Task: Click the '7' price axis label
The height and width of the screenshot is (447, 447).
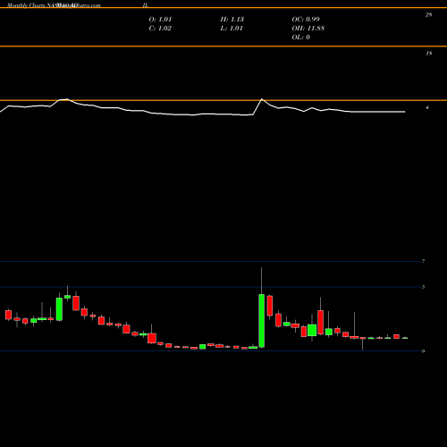Action: point(424,261)
